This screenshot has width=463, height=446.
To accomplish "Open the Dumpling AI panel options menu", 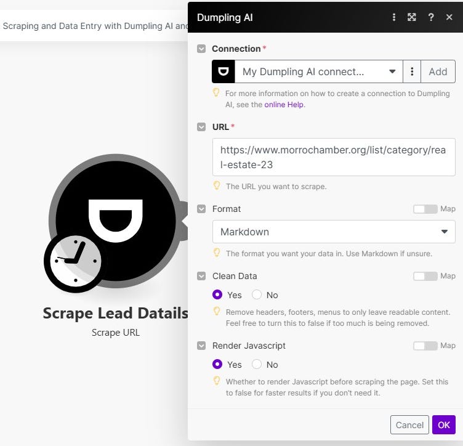I will coord(393,17).
